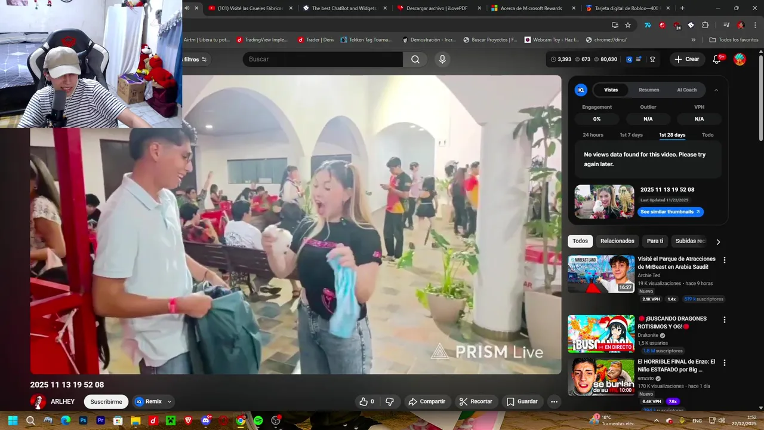
Task: Click See similar thumbnails button
Action: [x=671, y=211]
